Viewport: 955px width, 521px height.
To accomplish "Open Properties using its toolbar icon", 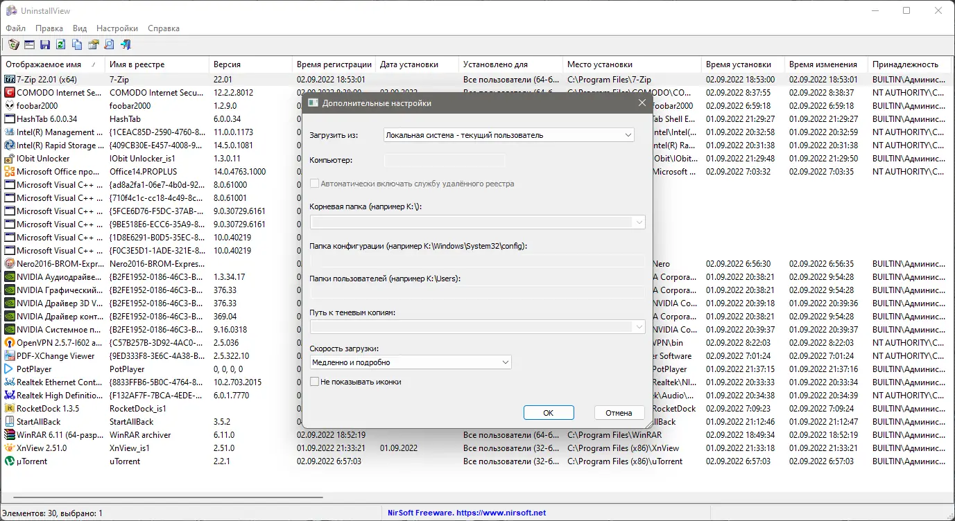I will tap(93, 45).
